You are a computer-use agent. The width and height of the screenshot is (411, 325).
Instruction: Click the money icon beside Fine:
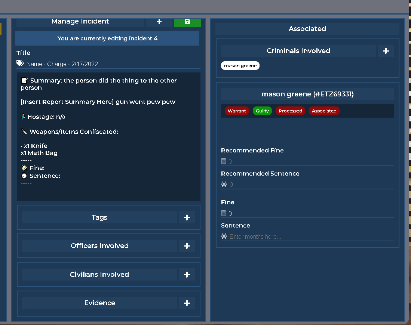(24, 168)
